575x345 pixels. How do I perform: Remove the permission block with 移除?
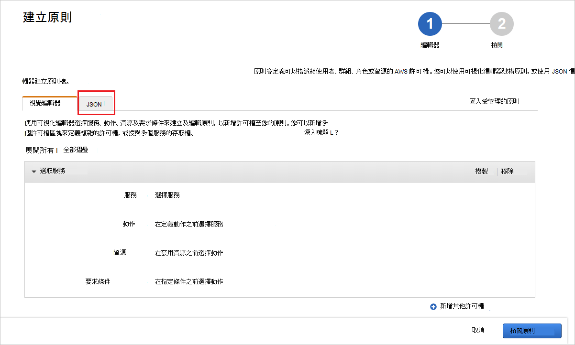point(507,171)
